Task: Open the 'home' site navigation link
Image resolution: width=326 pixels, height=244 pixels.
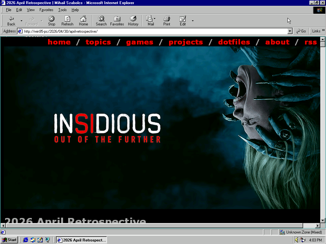Action: pyautogui.click(x=59, y=42)
